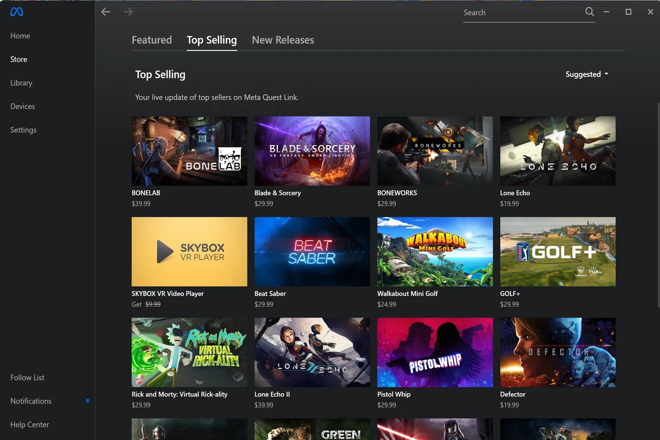Open the Rick and Morty cover image
This screenshot has width=660, height=440.
tap(189, 352)
